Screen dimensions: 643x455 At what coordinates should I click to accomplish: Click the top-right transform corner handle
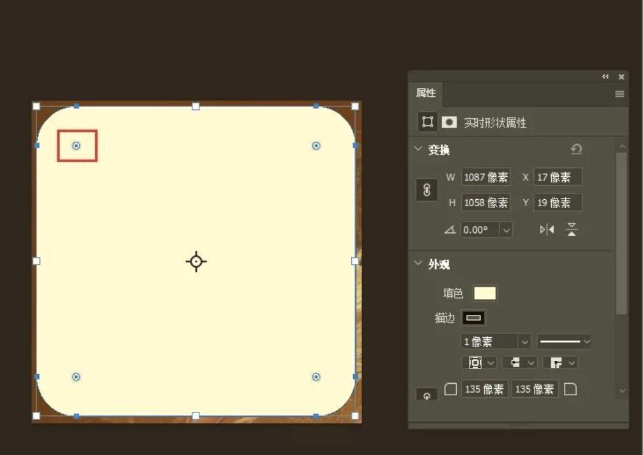click(x=355, y=106)
